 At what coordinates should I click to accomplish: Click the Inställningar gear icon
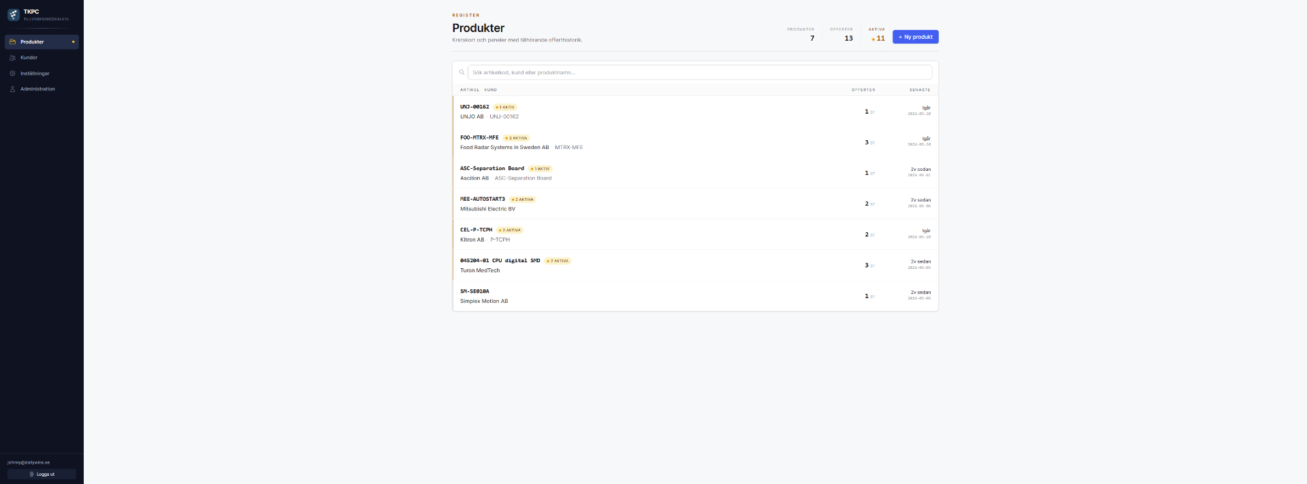click(x=12, y=74)
